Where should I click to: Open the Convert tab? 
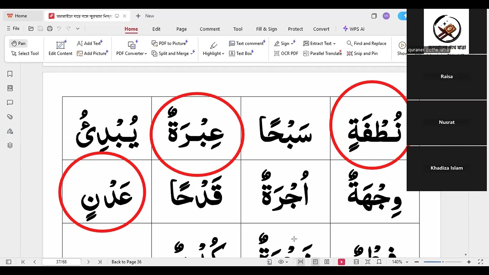coord(321,29)
